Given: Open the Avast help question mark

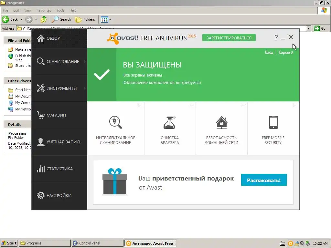Looking at the screenshot, I should [276, 37].
